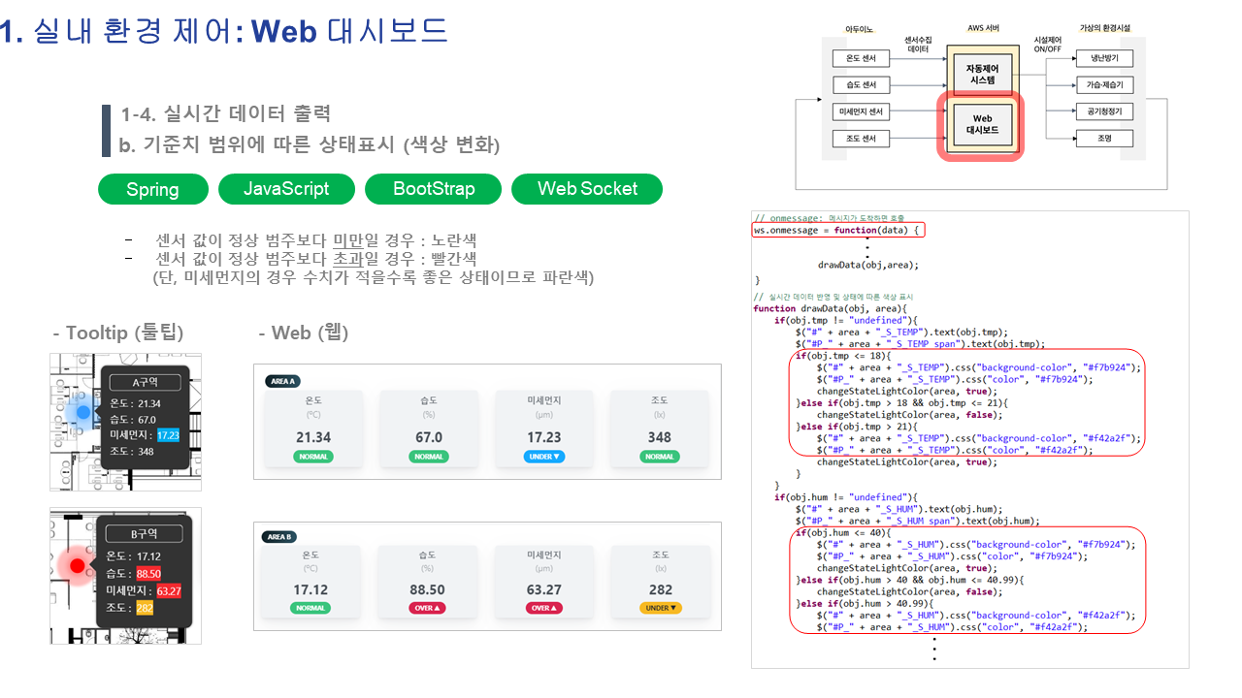Click the NORMAL badge under AREA A 조도
The width and height of the screenshot is (1242, 698).
point(660,456)
